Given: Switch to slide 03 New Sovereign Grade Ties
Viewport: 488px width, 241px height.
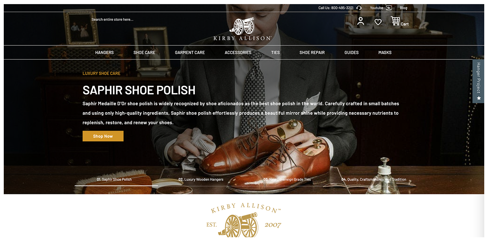Looking at the screenshot, I should point(287,179).
